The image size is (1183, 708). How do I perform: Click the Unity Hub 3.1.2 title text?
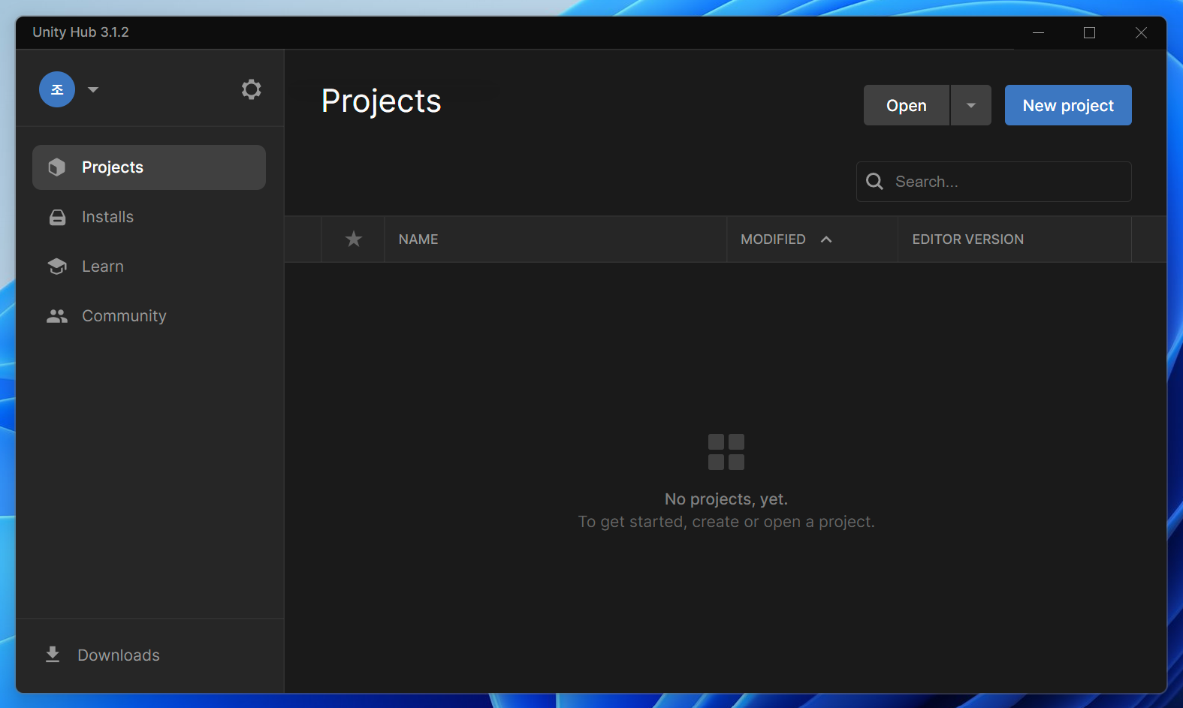pyautogui.click(x=80, y=32)
